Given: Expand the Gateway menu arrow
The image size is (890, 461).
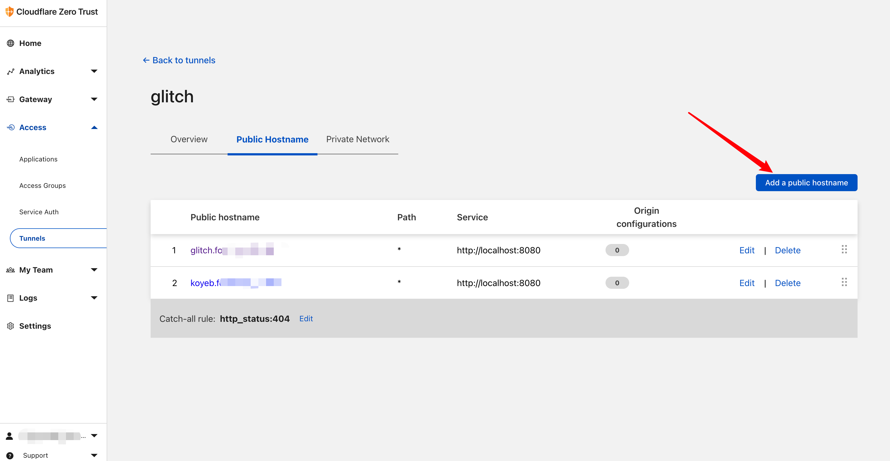Looking at the screenshot, I should tap(94, 99).
